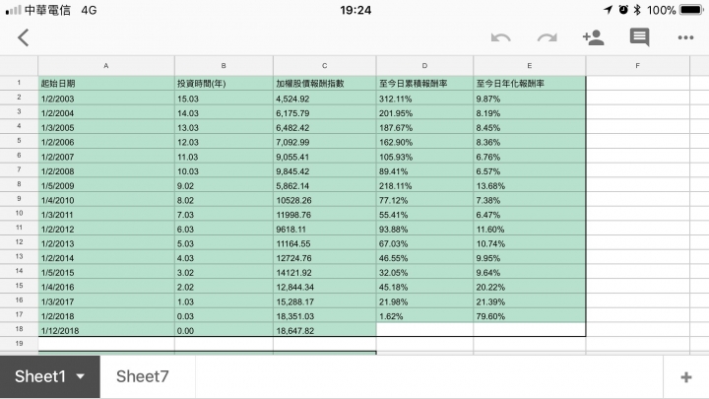Select header cell 至今日累積報酬率
Screen dimensions: 709x399
(424, 83)
